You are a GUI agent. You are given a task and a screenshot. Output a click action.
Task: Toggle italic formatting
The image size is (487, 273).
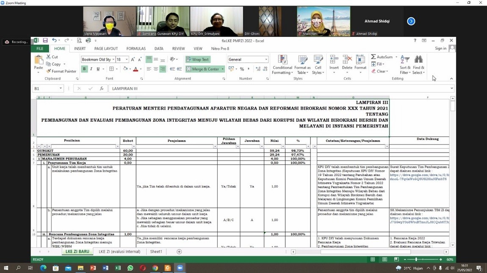click(x=91, y=69)
